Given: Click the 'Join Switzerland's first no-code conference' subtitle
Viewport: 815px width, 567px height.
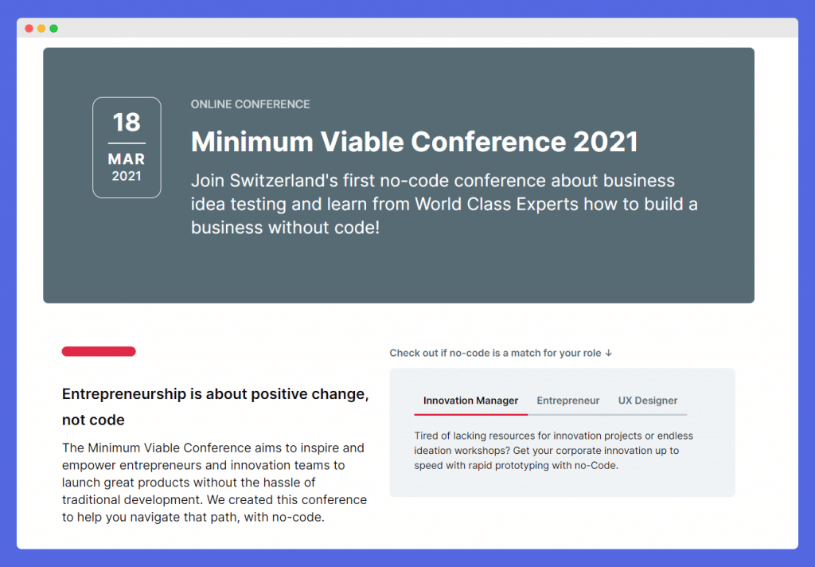Looking at the screenshot, I should (x=444, y=204).
